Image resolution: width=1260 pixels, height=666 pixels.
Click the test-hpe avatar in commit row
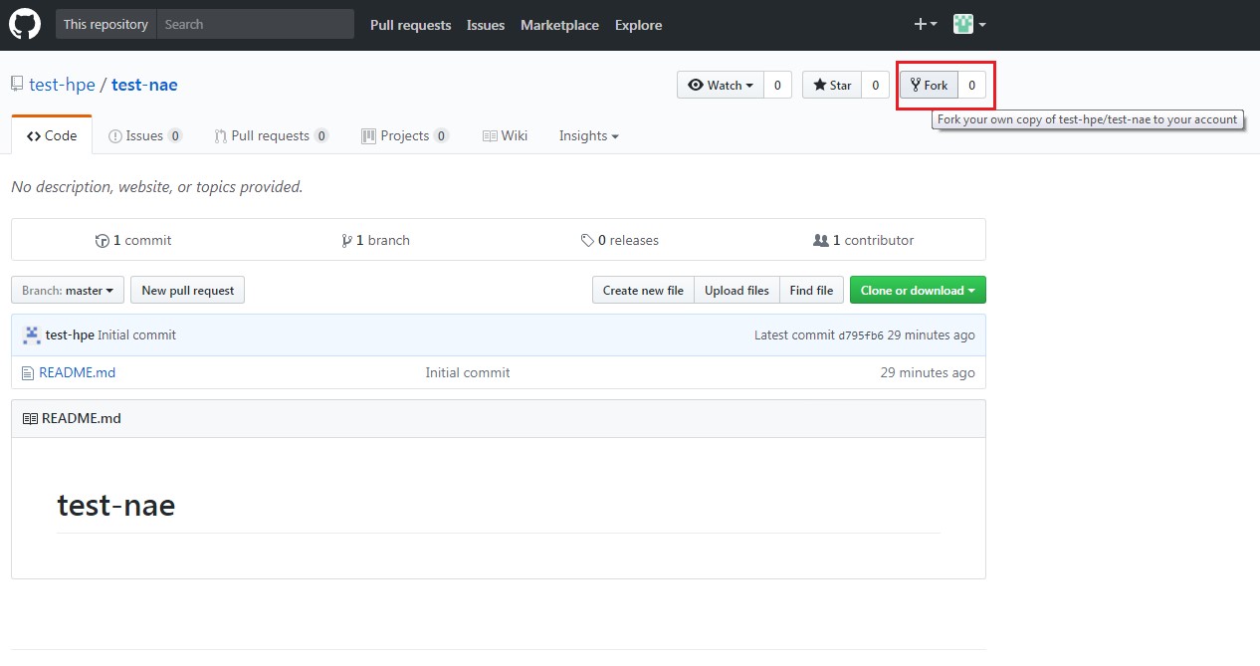(32, 335)
